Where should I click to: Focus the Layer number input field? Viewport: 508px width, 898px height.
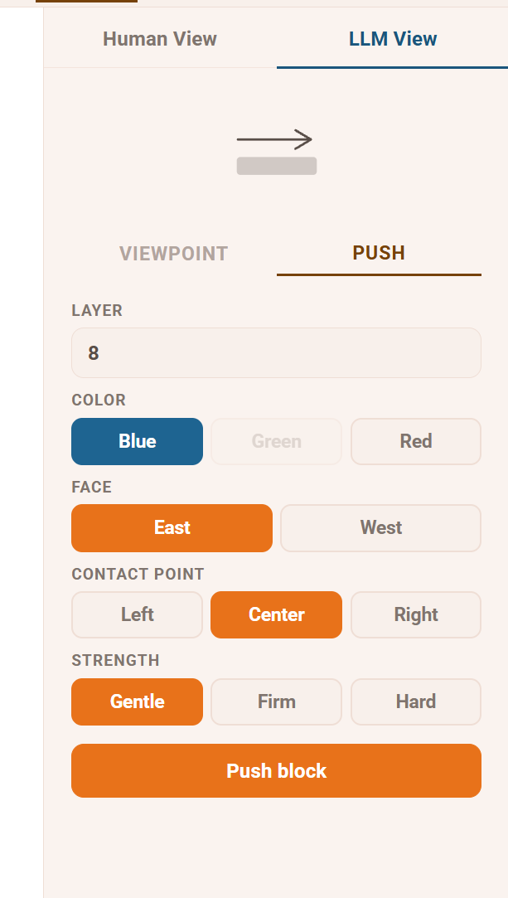[276, 352]
